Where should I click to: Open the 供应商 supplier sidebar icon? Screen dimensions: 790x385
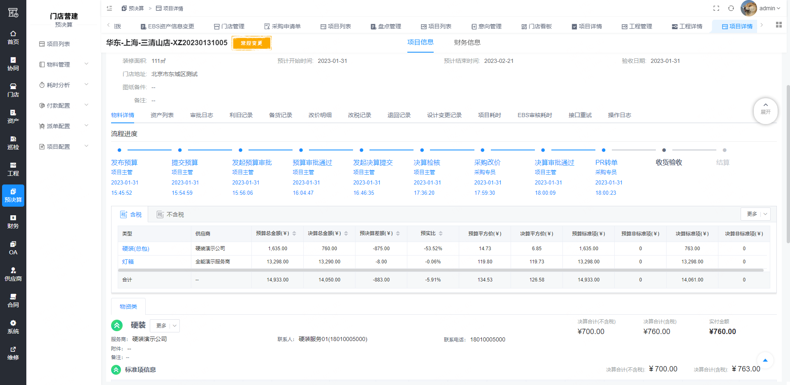(x=13, y=274)
